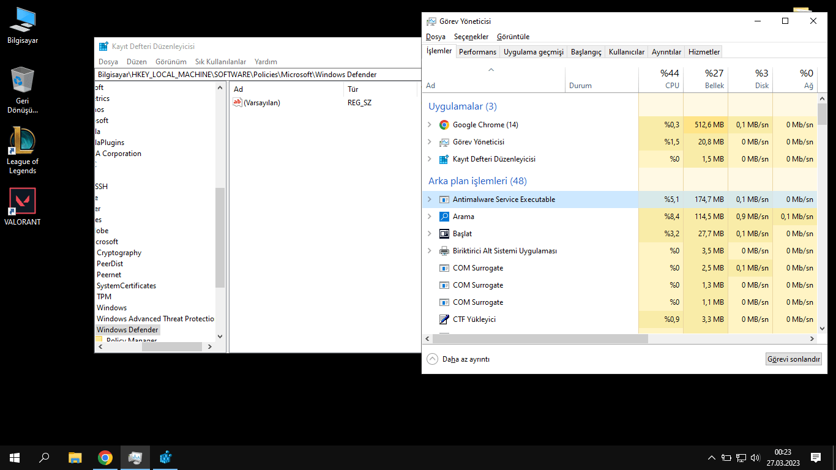Switch to Ayrıntılar tab

point(666,52)
